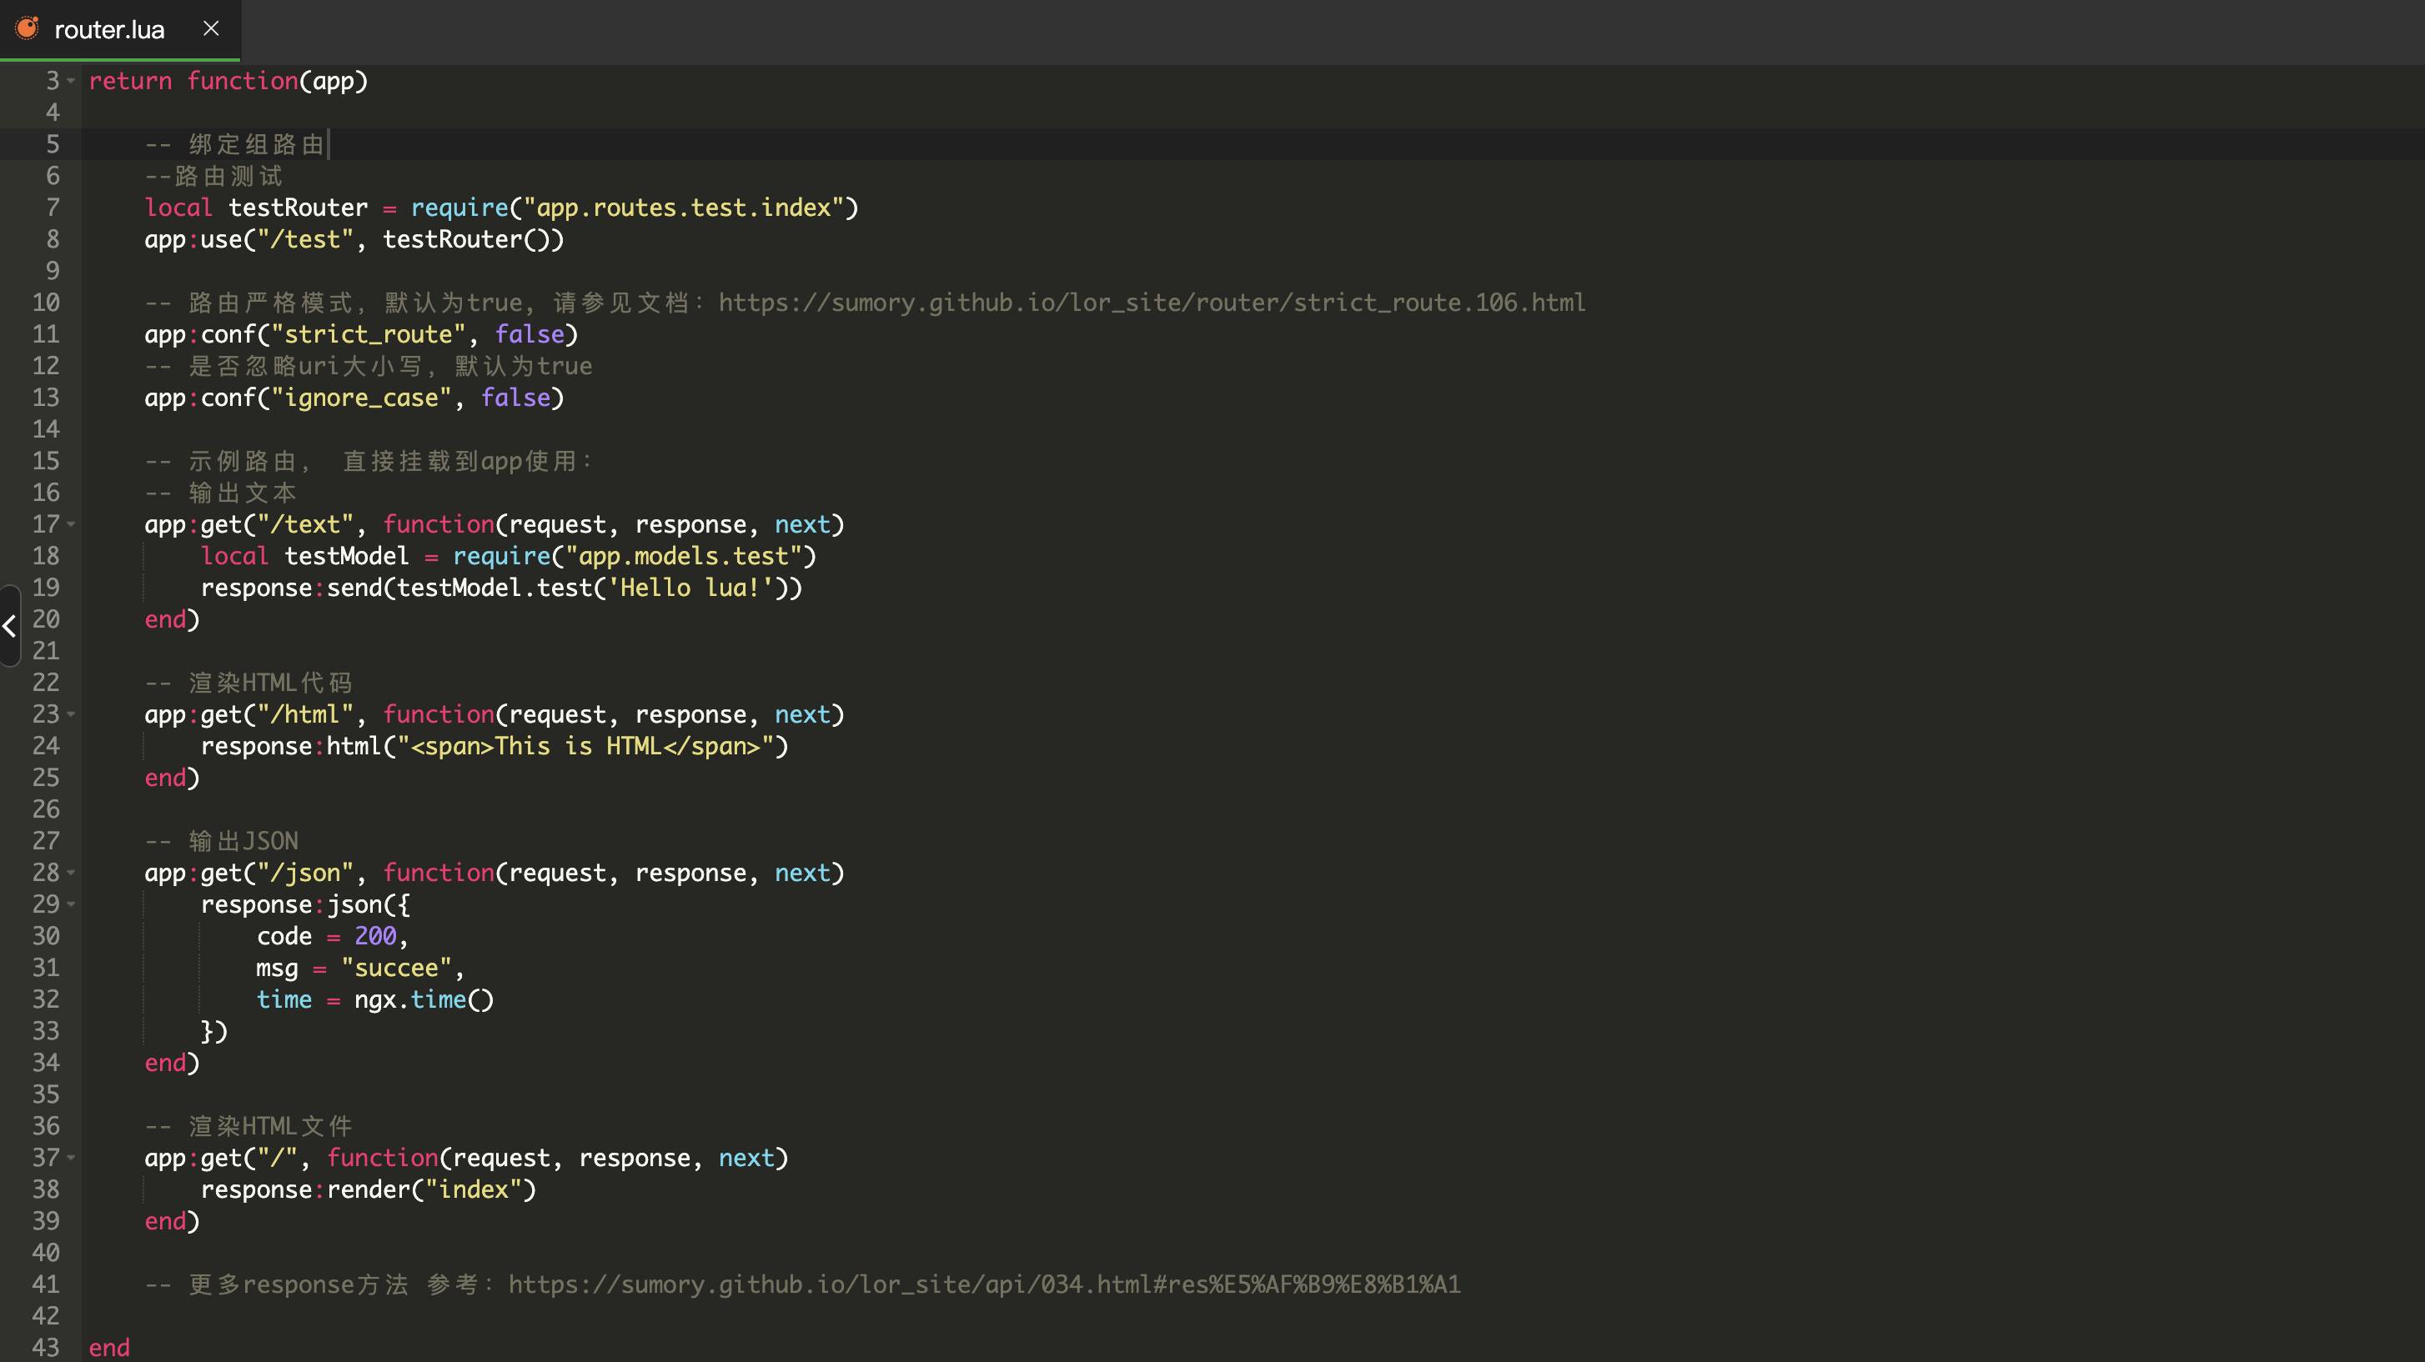The width and height of the screenshot is (2425, 1362).
Task: Click the comment 输出JSON on line 27
Action: click(x=243, y=840)
